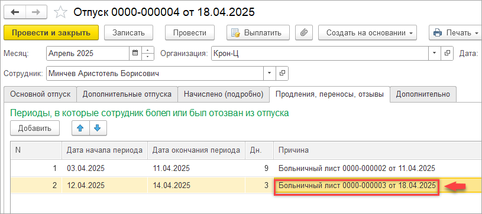The image size is (482, 214).
Task: Switch to Дополнительные отпуска tab
Action: (x=127, y=94)
